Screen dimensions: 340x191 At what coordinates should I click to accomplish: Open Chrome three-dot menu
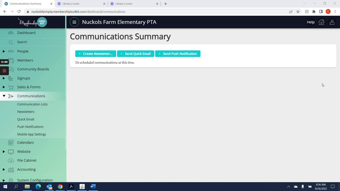point(335,12)
